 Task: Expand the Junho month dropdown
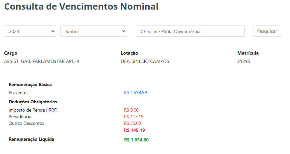pyautogui.click(x=93, y=31)
